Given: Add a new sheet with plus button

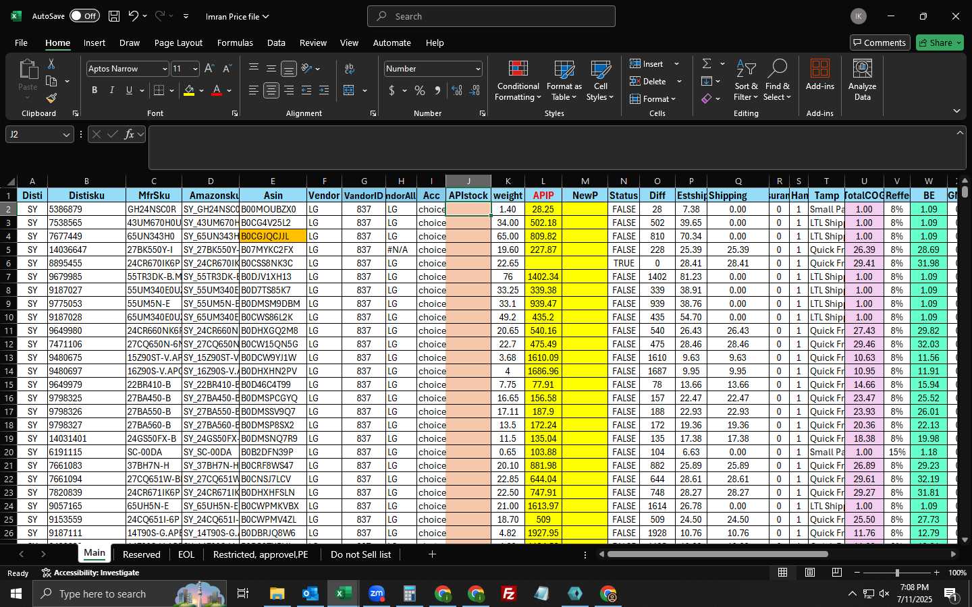Looking at the screenshot, I should (x=432, y=554).
